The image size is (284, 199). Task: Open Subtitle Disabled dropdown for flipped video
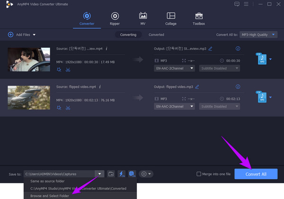pos(220,107)
